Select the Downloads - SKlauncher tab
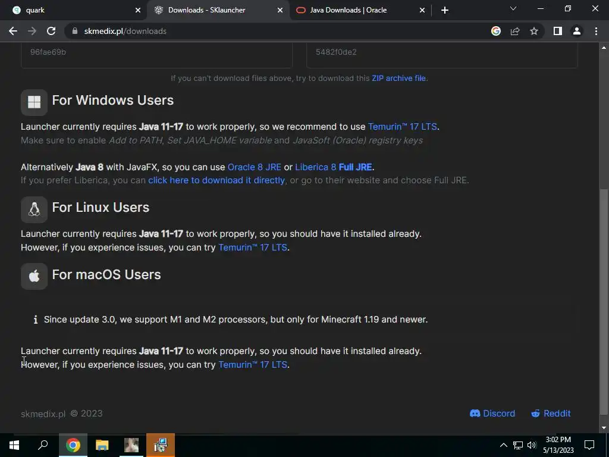Image resolution: width=609 pixels, height=457 pixels. [218, 10]
